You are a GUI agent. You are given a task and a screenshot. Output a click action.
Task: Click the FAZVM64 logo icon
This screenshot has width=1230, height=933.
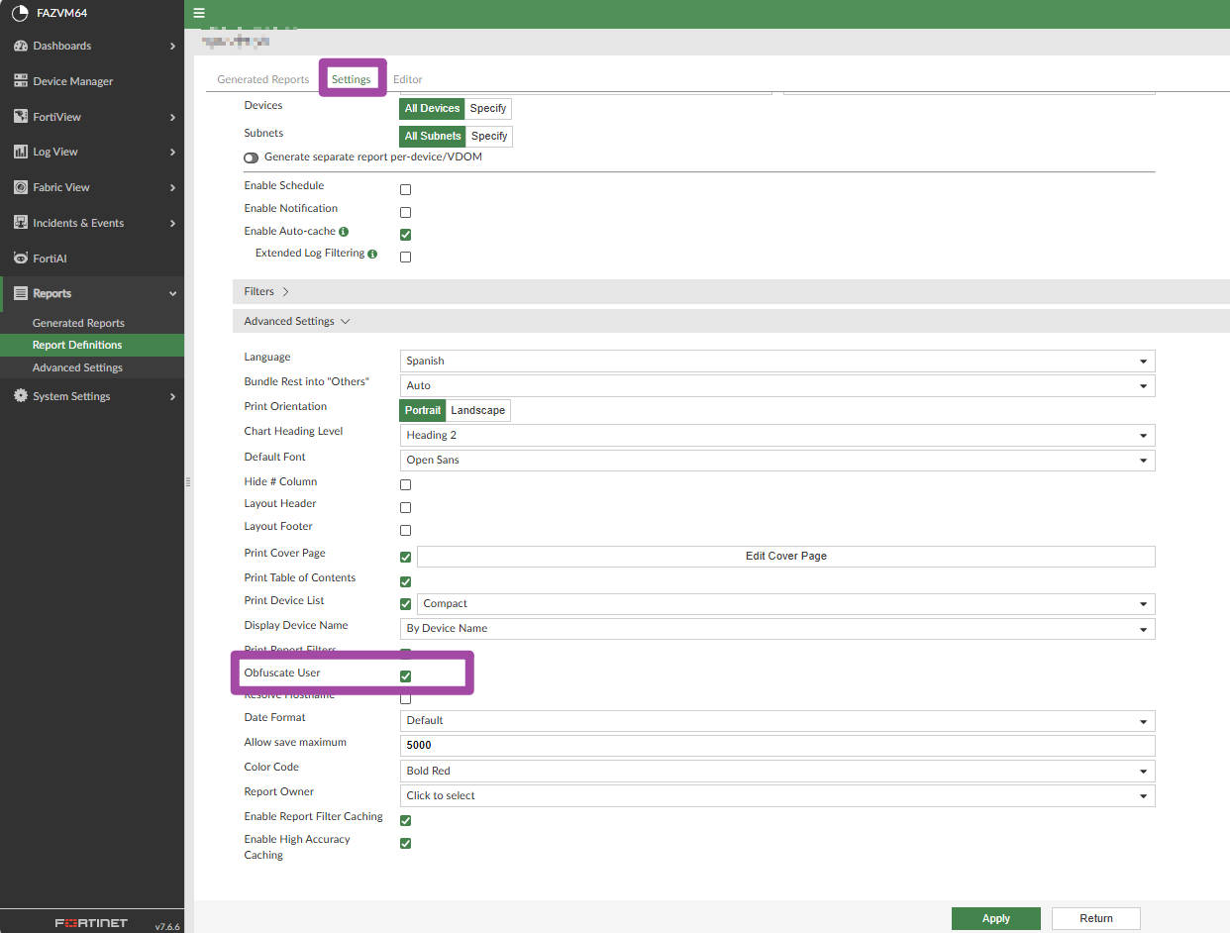[20, 13]
